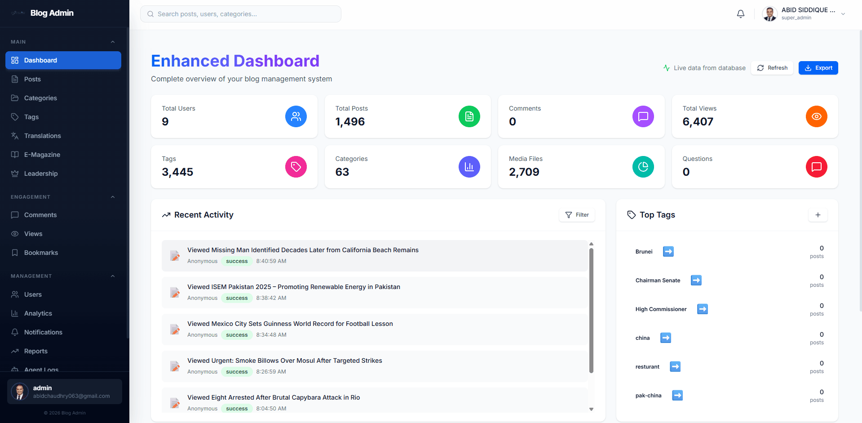This screenshot has height=423, width=862.
Task: Open Leadership in the sidebar
Action: pos(63,174)
